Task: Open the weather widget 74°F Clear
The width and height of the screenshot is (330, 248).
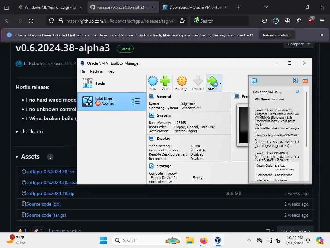Action: tap(16, 240)
